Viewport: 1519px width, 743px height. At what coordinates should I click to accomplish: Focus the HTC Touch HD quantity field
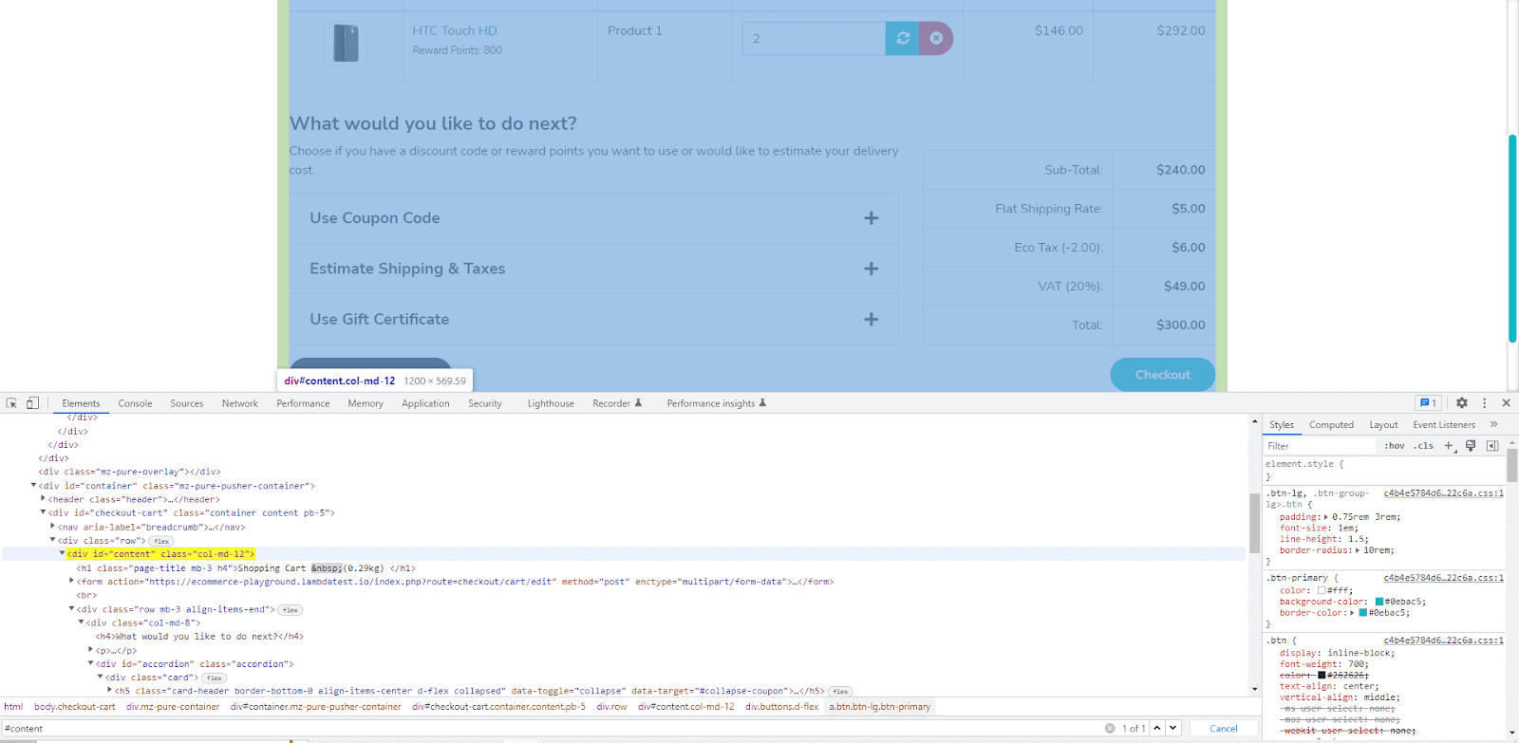[814, 38]
